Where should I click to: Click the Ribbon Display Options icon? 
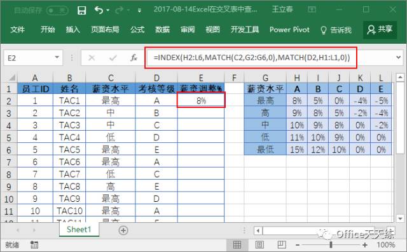coord(312,10)
